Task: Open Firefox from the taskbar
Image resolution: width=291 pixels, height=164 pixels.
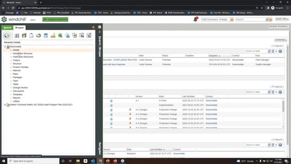Action: 115,161
